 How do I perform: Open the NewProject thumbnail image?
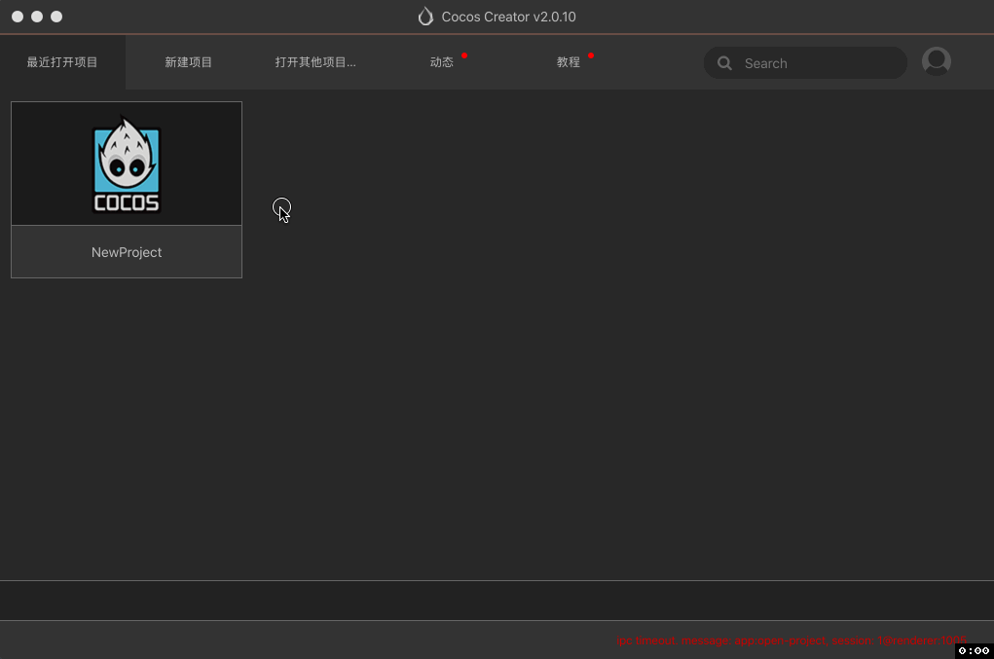click(127, 164)
